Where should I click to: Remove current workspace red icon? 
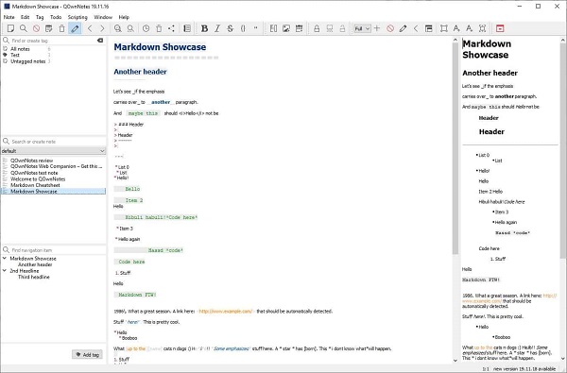click(390, 28)
